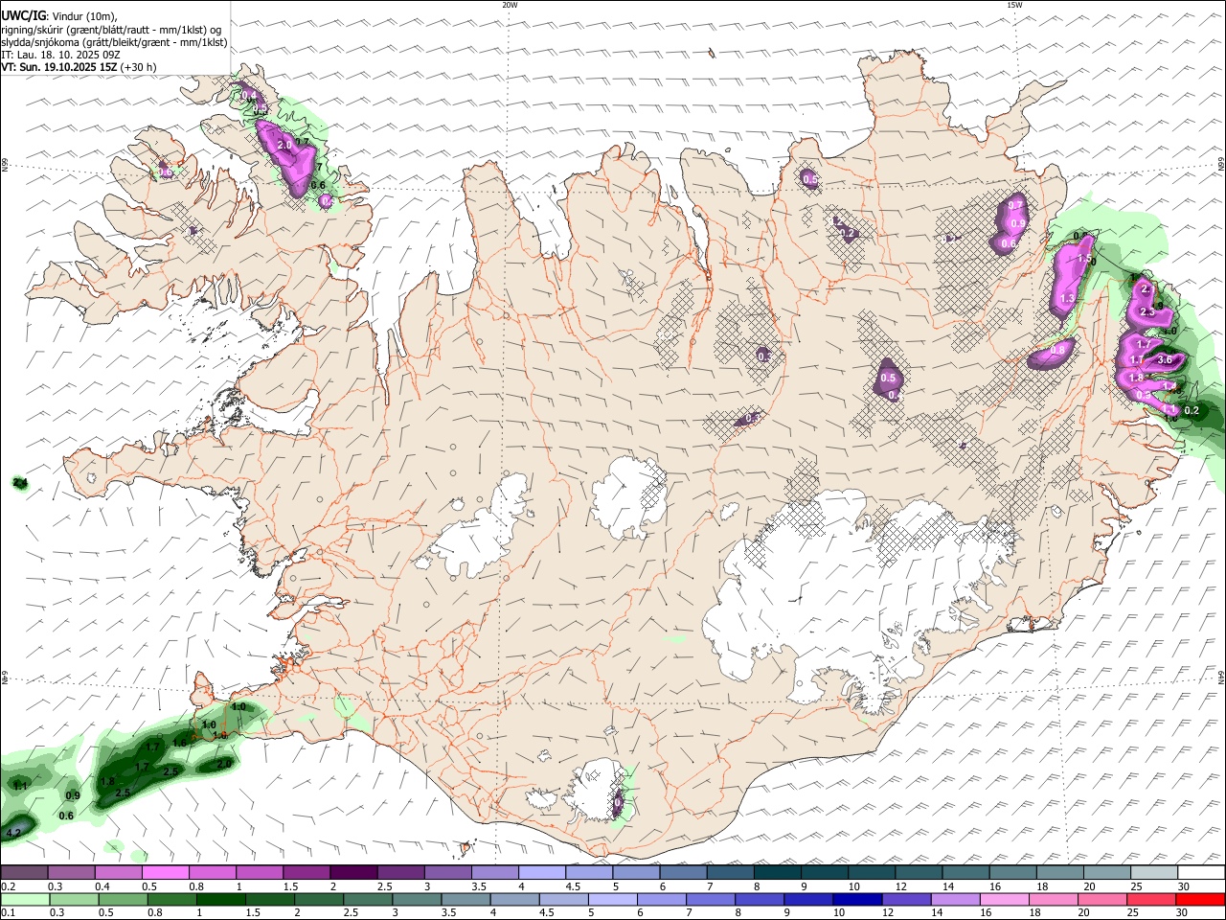This screenshot has height=920, width=1226.
Task: Click the "3.6" precipitation value off east coast
Action: [x=1165, y=359]
